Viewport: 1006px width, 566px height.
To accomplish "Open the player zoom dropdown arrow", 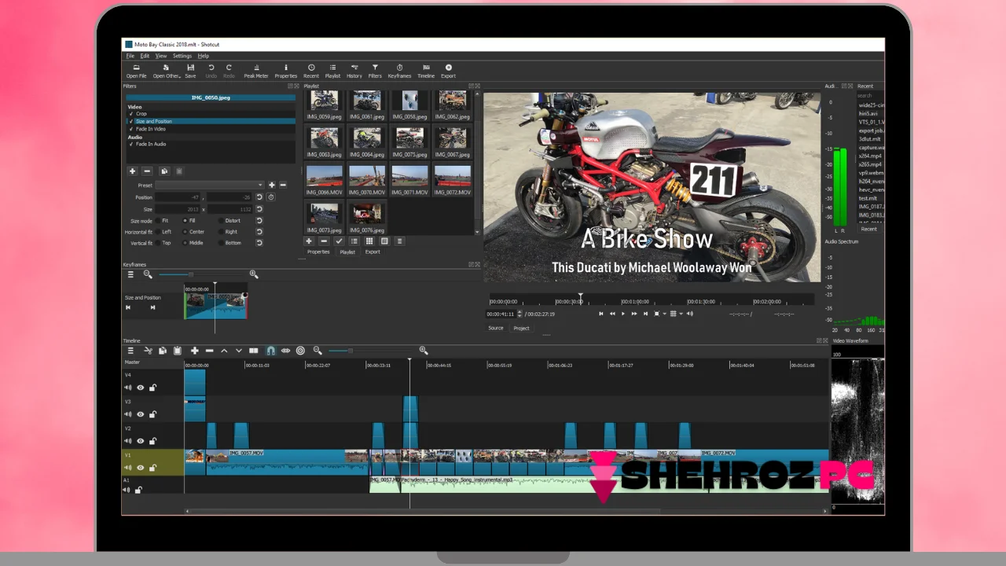I will coord(664,314).
